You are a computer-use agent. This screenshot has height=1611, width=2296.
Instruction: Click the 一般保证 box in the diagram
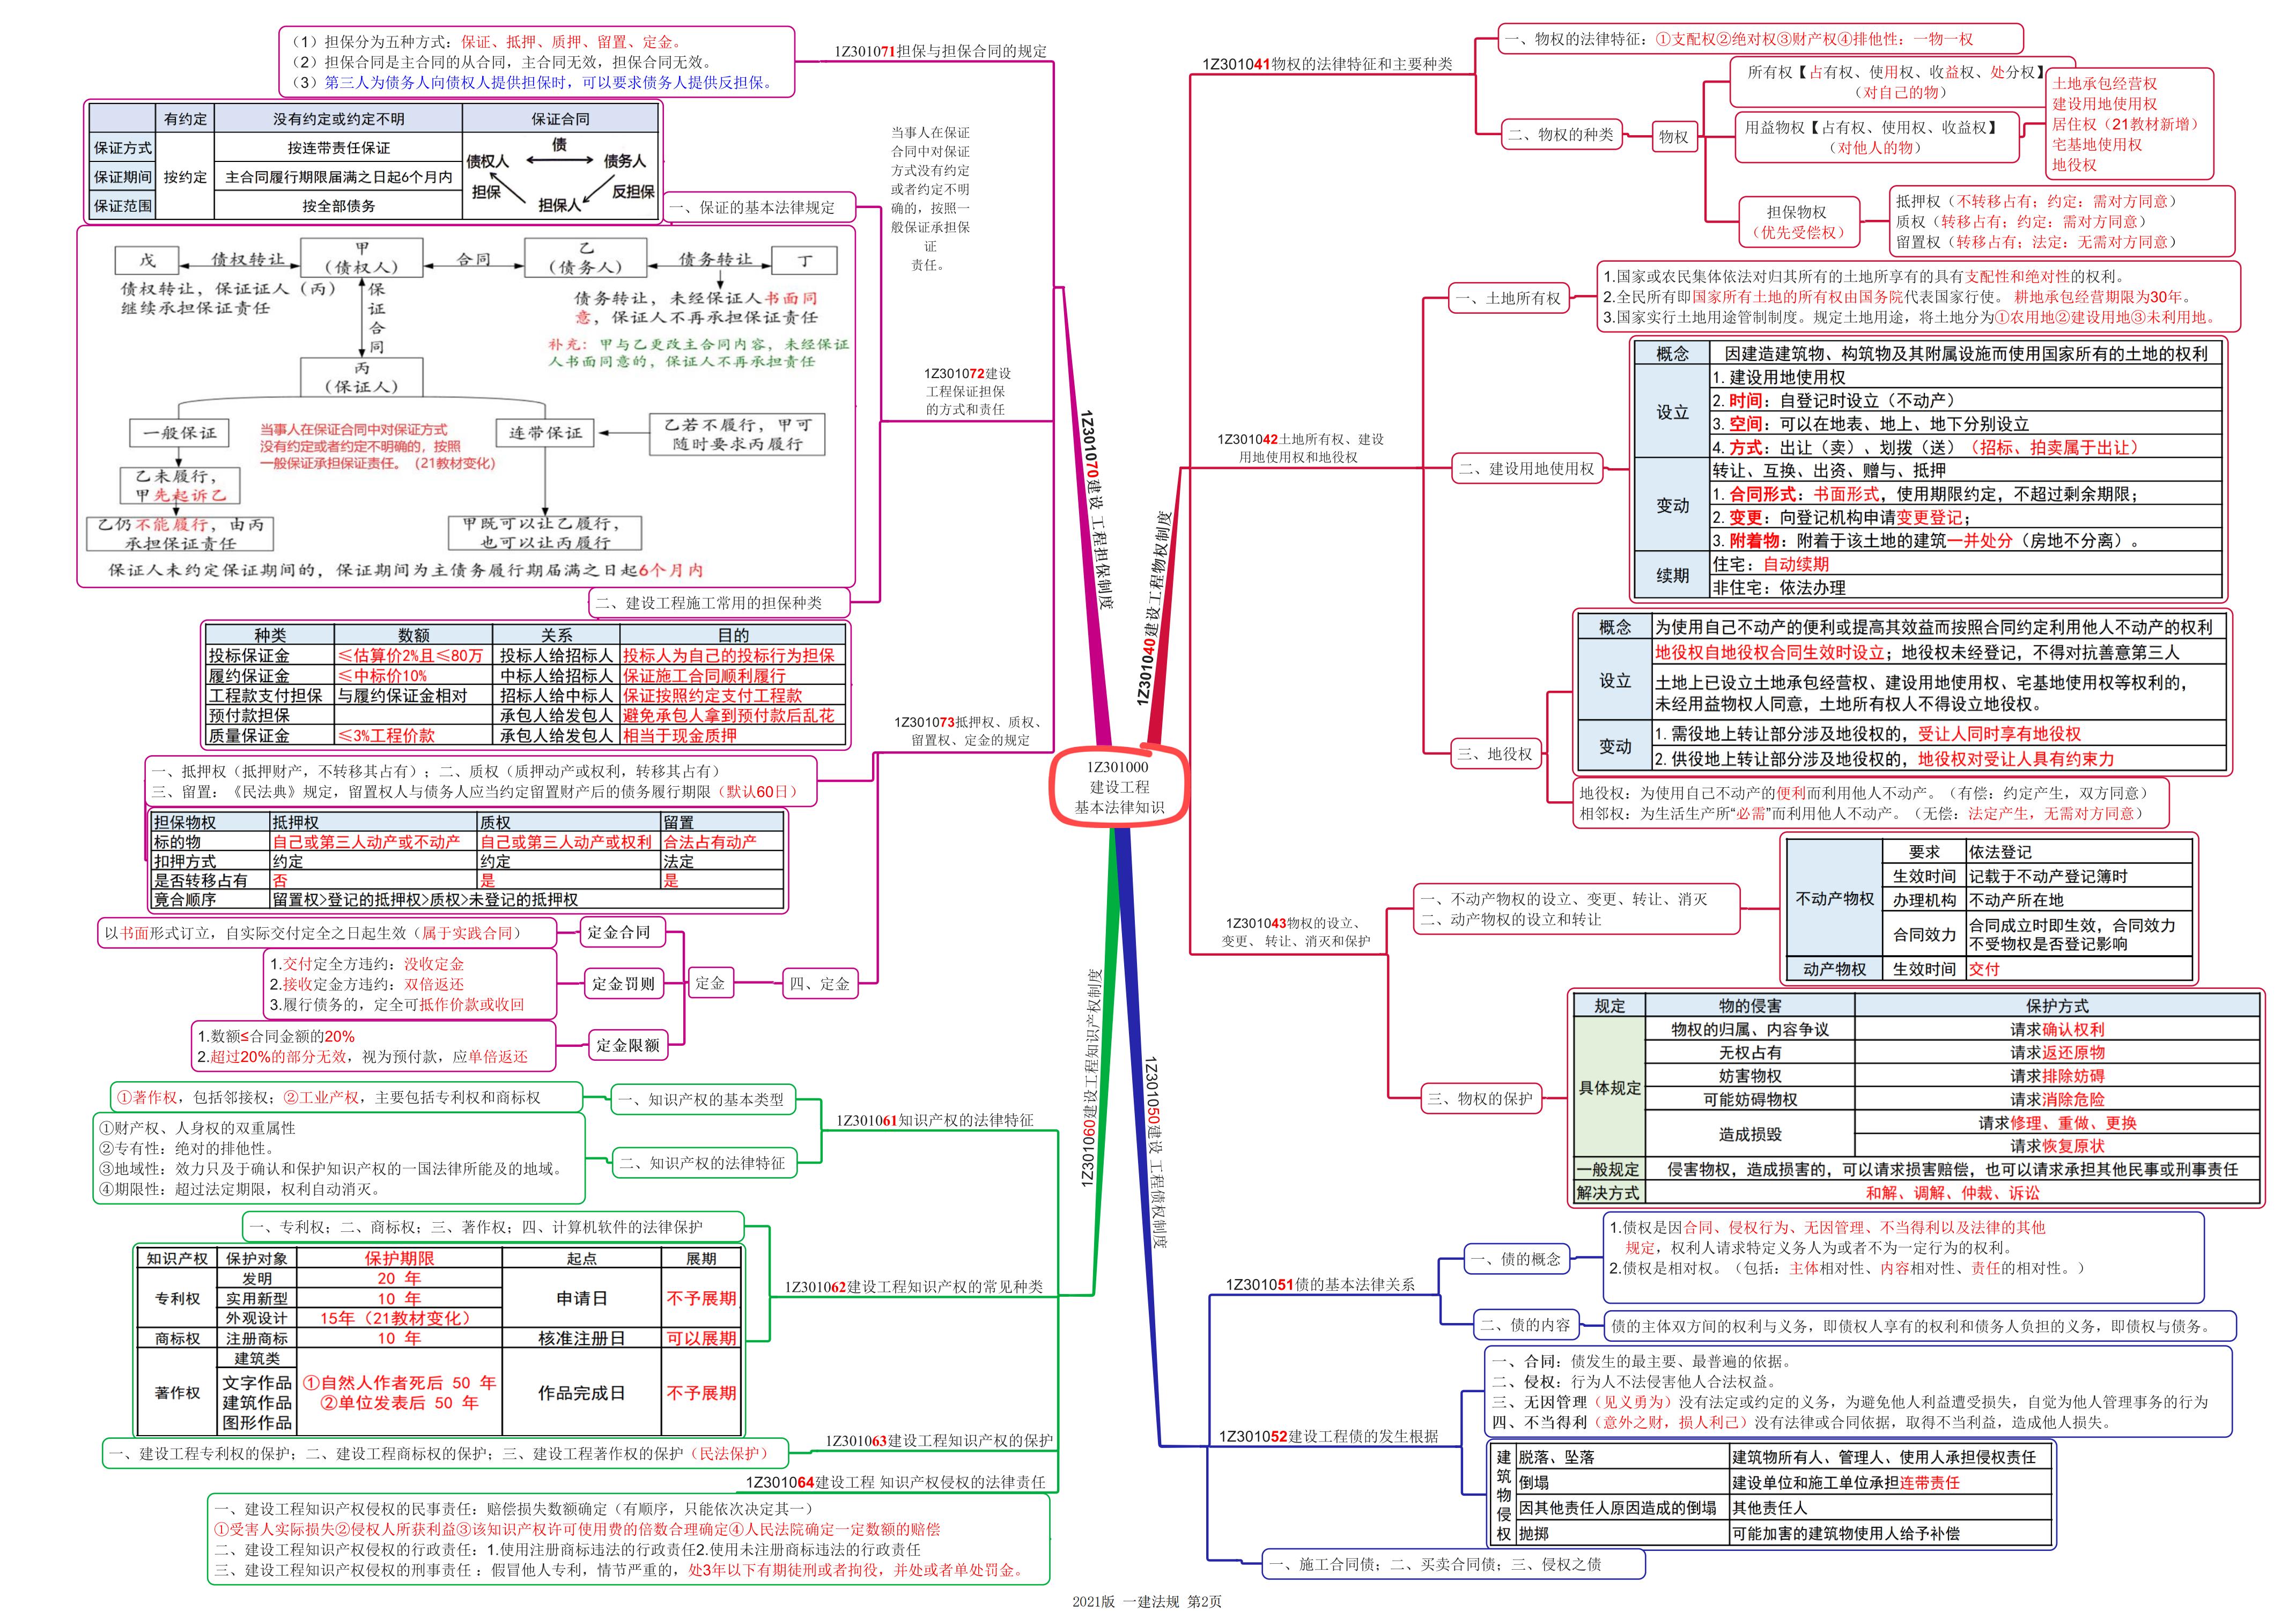coord(179,432)
